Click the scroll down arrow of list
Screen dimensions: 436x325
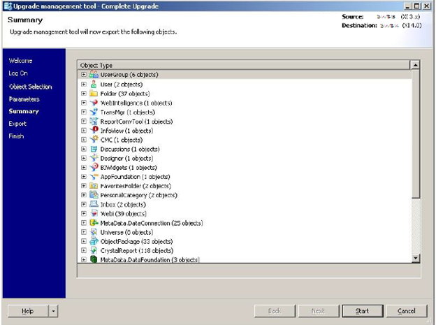coord(416,258)
